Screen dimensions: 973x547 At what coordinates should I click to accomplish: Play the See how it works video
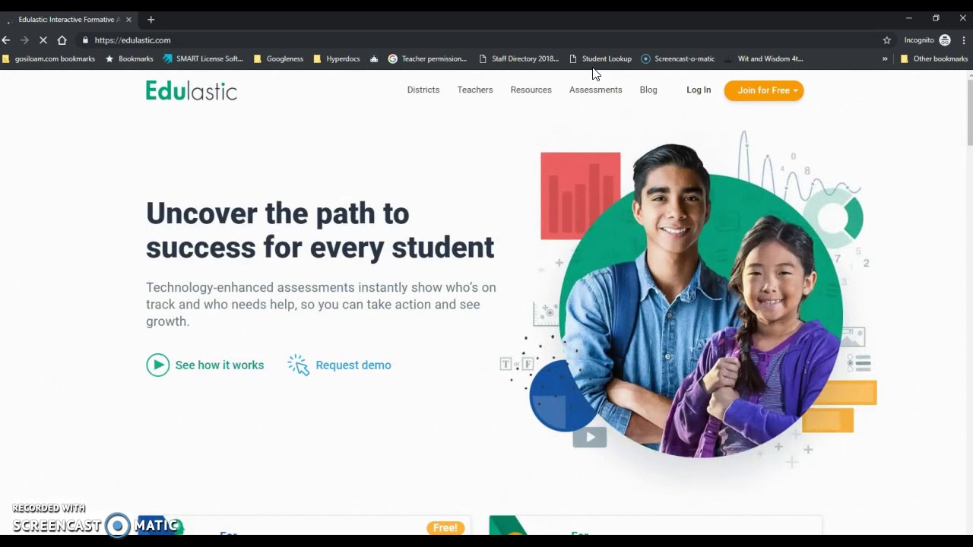coord(158,365)
